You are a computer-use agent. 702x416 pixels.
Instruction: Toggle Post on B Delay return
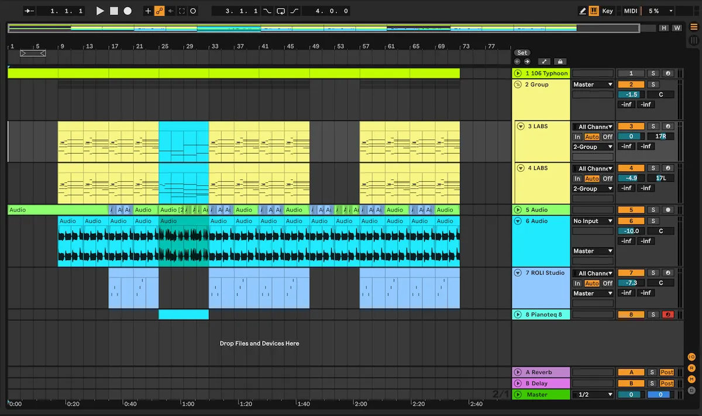tap(667, 384)
